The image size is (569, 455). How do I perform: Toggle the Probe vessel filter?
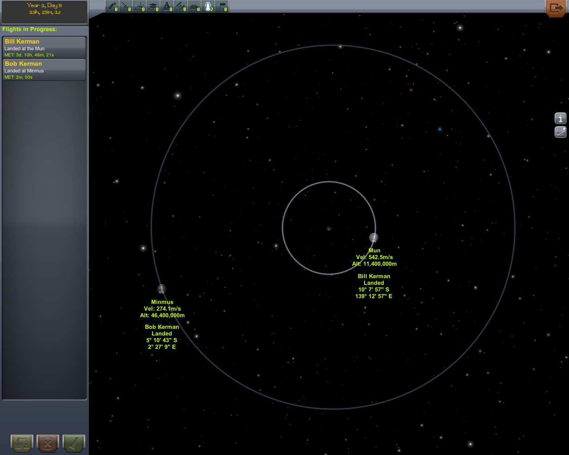(x=126, y=6)
